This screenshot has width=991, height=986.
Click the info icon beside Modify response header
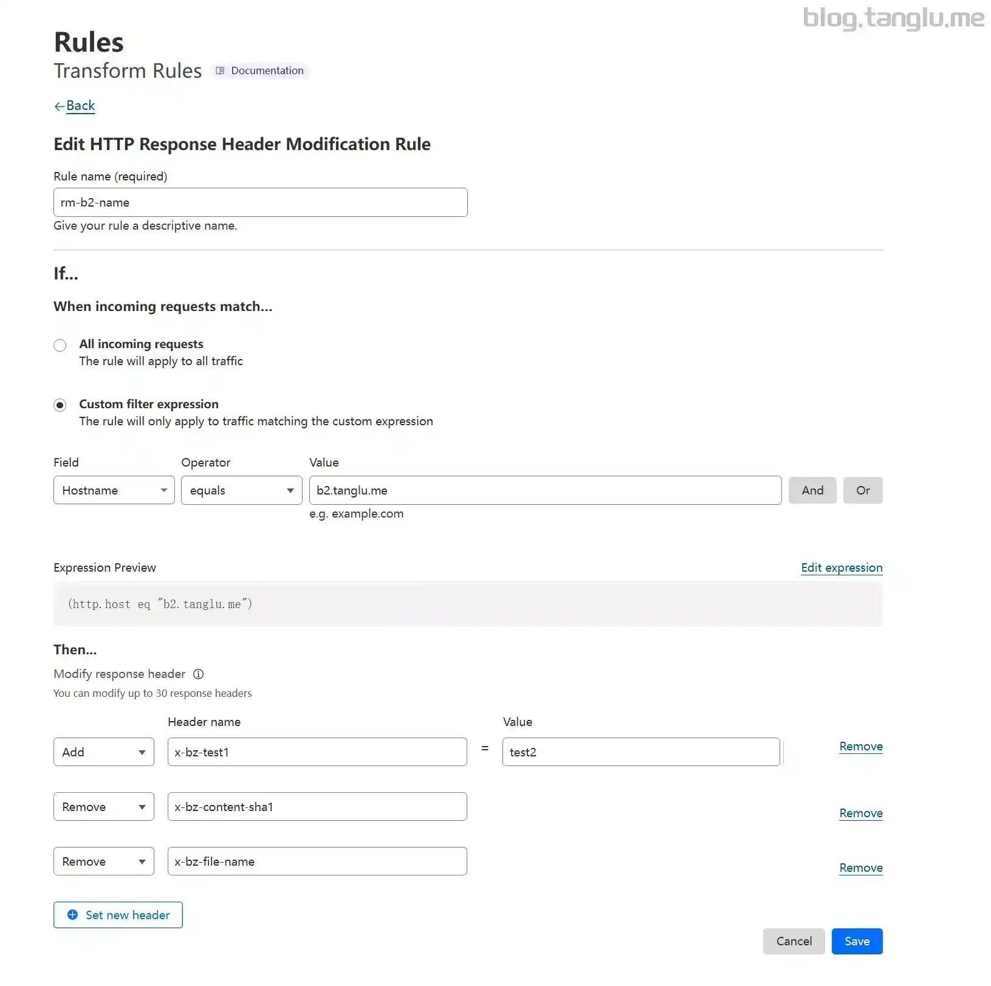(x=198, y=674)
